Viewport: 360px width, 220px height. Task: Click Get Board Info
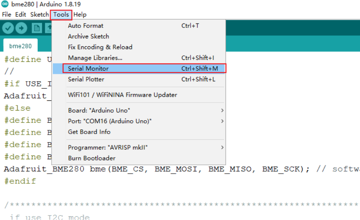point(89,132)
